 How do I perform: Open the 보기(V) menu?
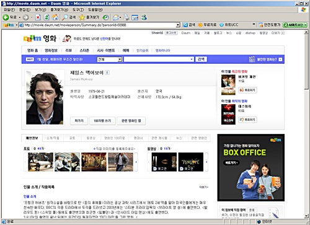[40, 10]
